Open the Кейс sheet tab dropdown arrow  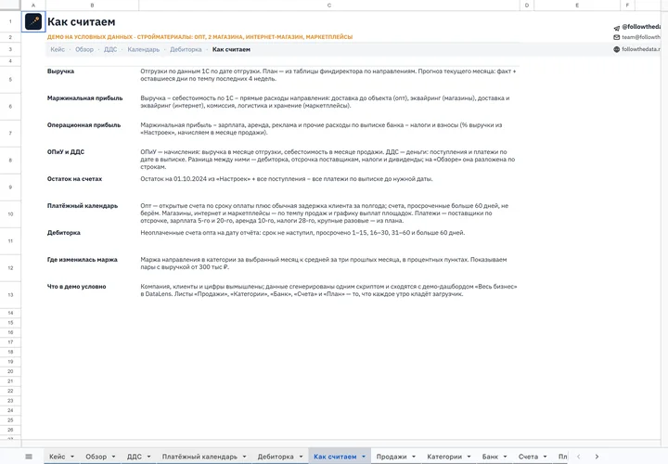click(72, 457)
